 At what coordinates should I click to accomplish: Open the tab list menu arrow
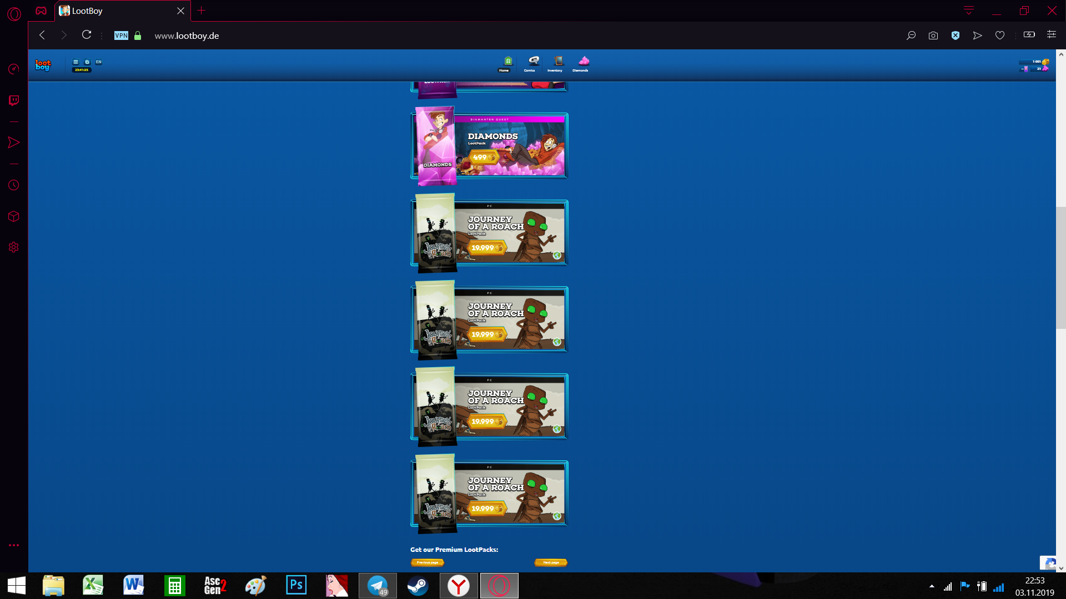click(x=969, y=11)
